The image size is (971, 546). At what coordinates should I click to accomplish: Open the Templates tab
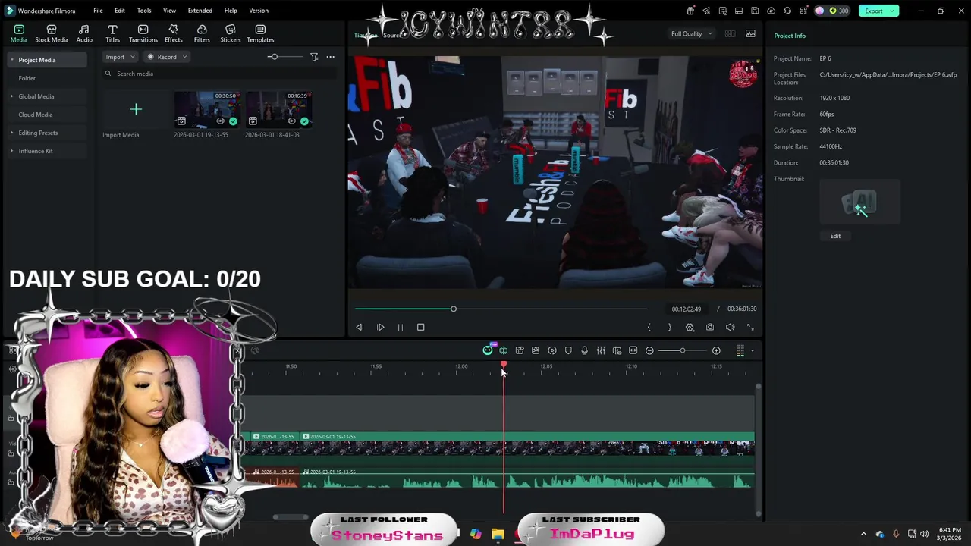click(x=260, y=34)
